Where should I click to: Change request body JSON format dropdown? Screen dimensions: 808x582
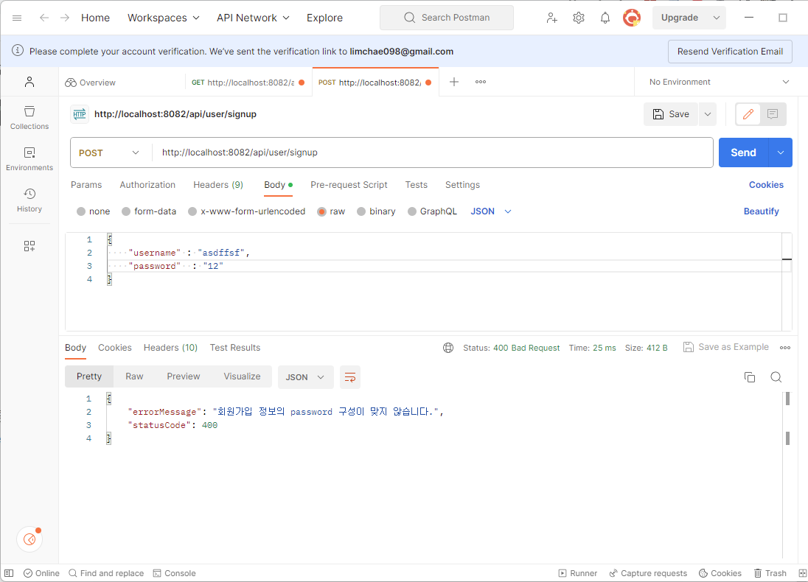490,211
